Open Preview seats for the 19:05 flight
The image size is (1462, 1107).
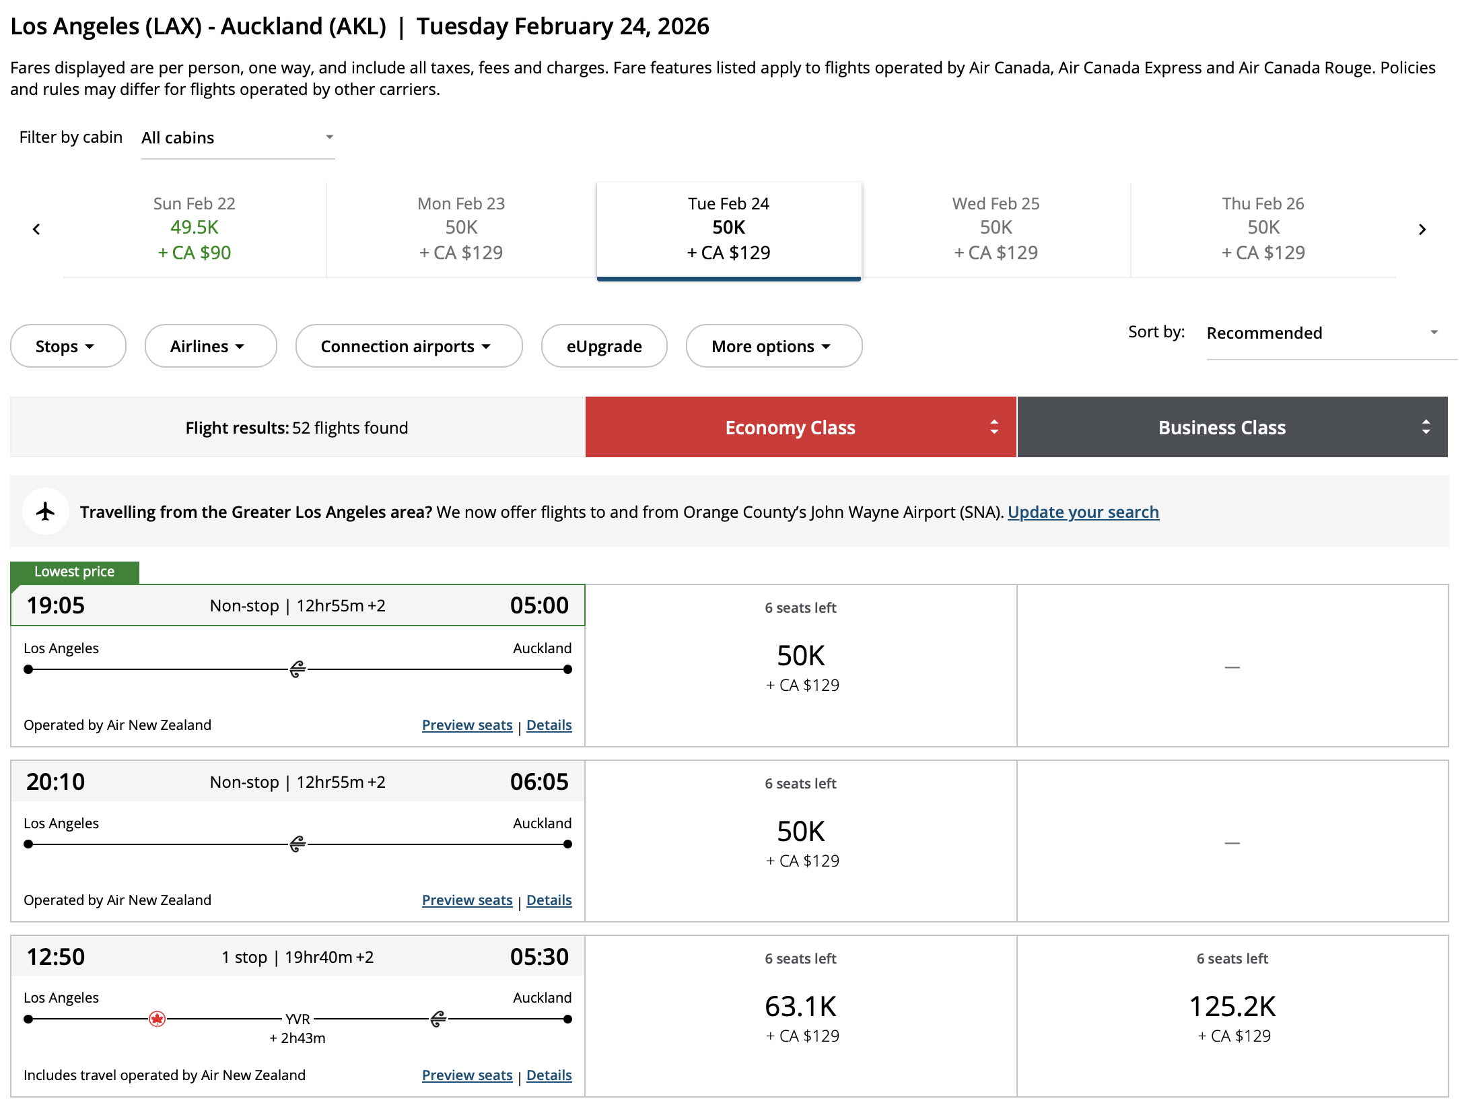coord(467,725)
